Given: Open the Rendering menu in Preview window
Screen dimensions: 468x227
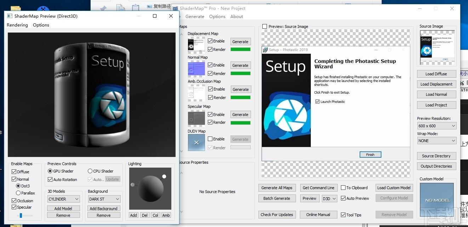Looking at the screenshot, I should tap(17, 25).
